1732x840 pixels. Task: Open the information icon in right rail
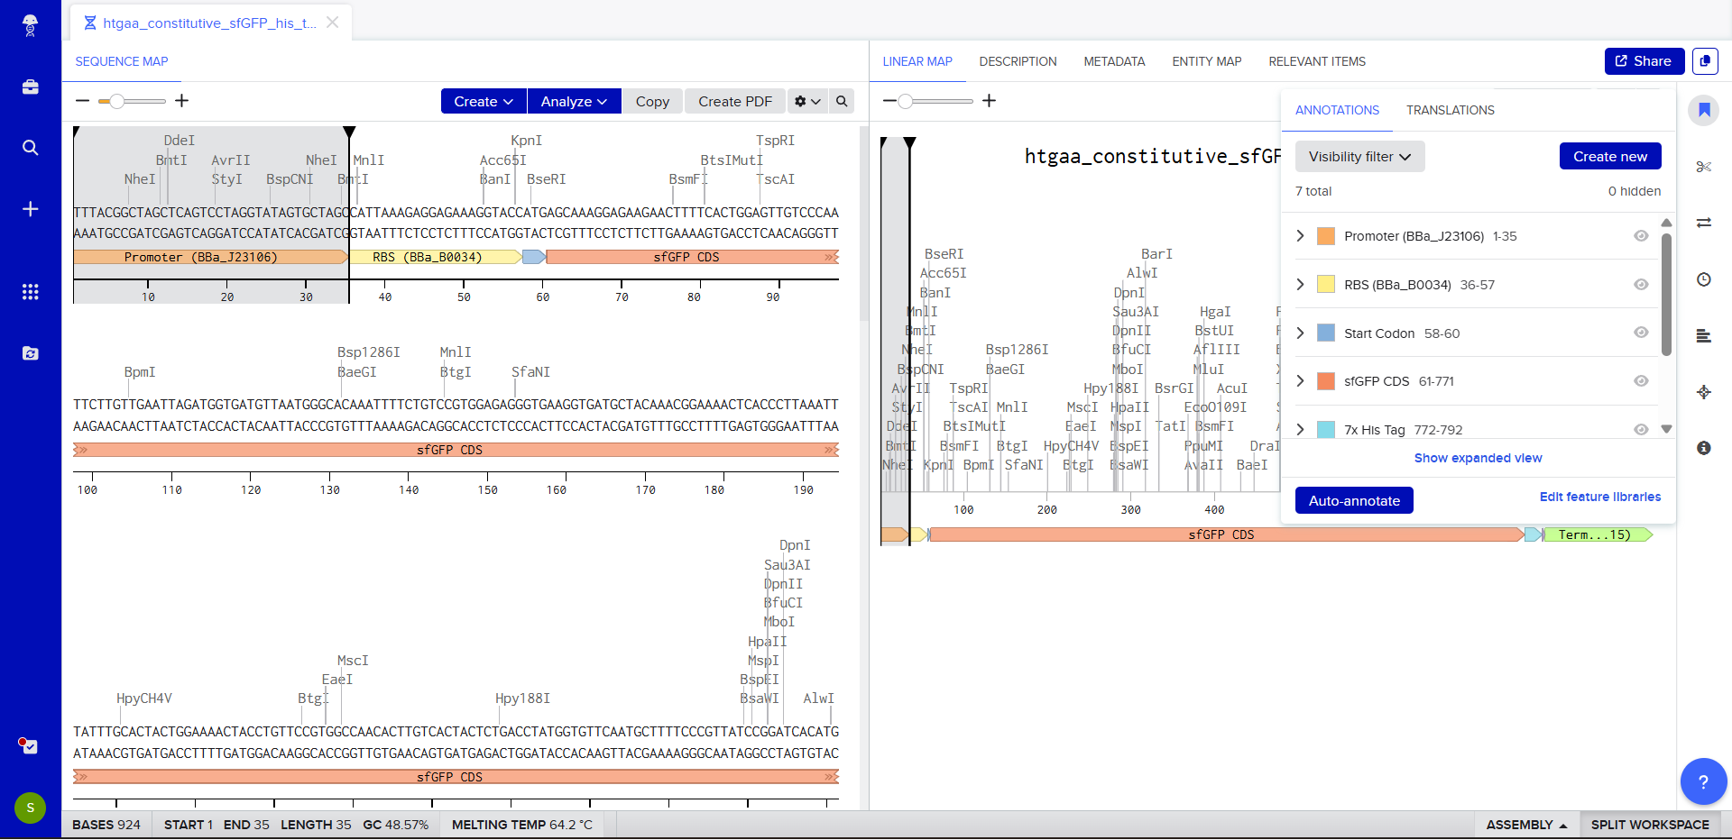[1703, 448]
